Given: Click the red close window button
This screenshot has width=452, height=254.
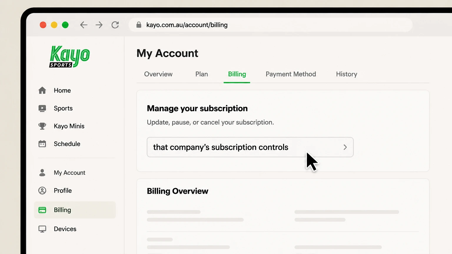Looking at the screenshot, I should click(x=43, y=25).
